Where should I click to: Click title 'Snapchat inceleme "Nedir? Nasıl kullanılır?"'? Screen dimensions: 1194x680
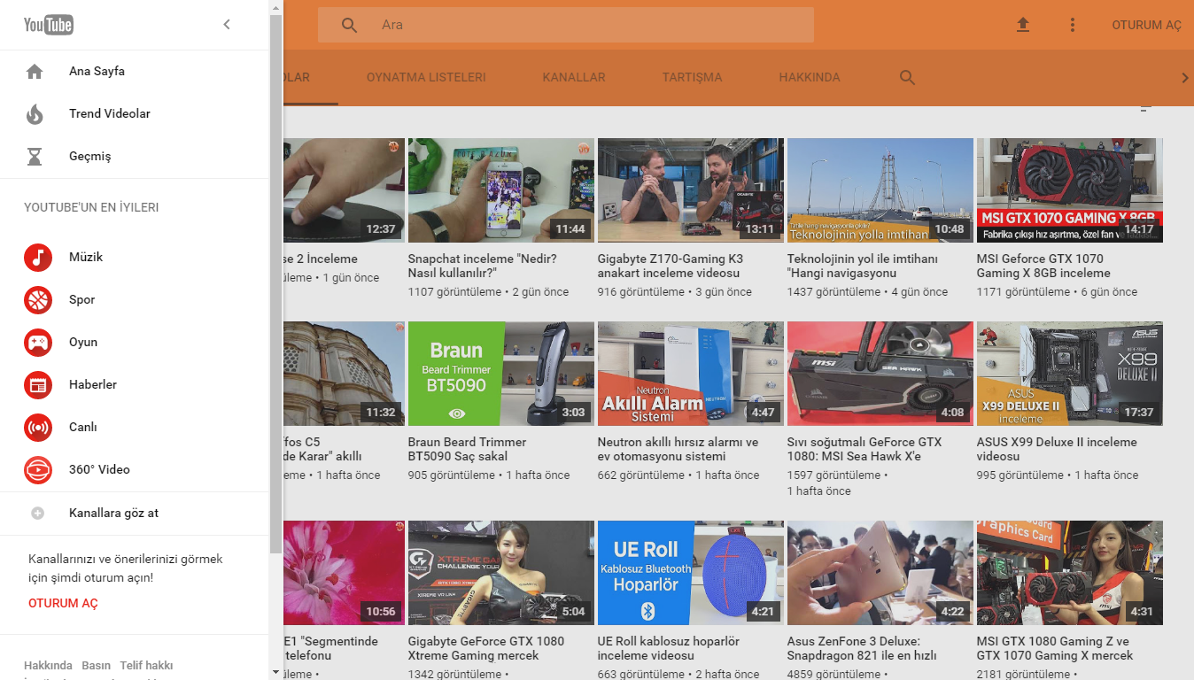click(483, 267)
